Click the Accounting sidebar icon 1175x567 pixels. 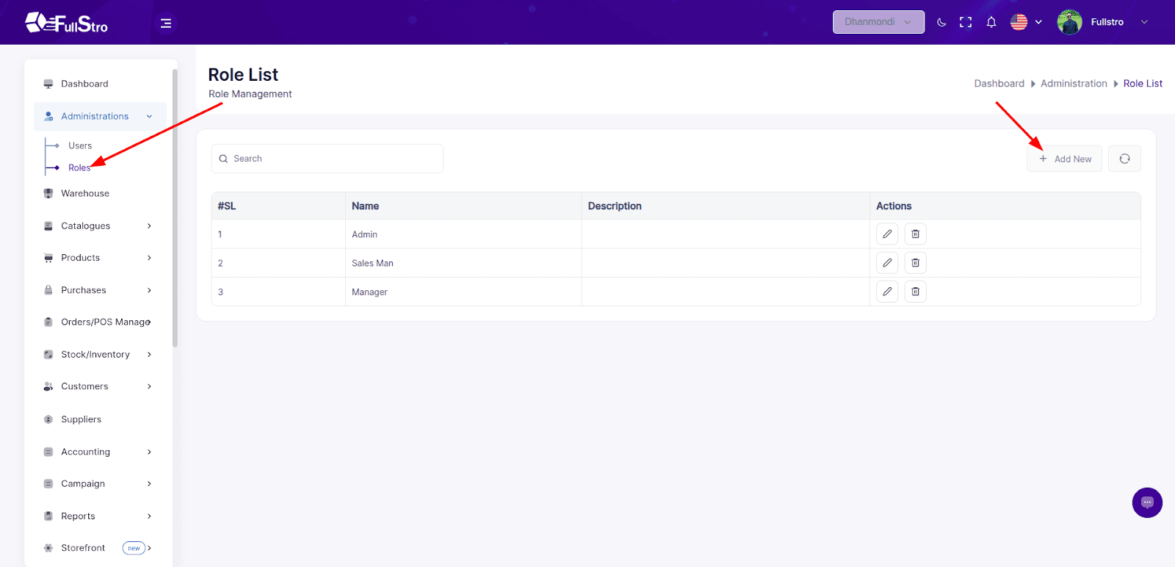tap(48, 452)
